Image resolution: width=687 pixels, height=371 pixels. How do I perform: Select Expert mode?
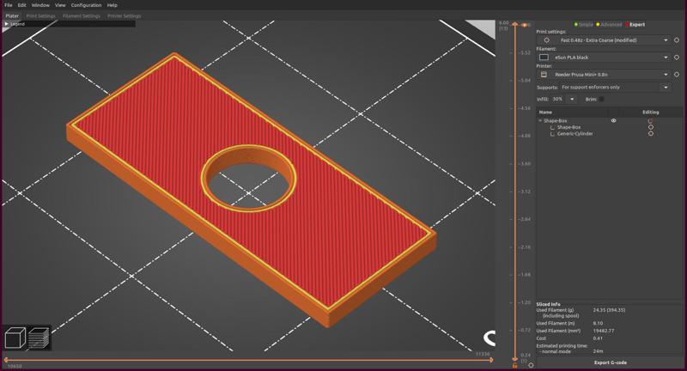[x=635, y=25]
